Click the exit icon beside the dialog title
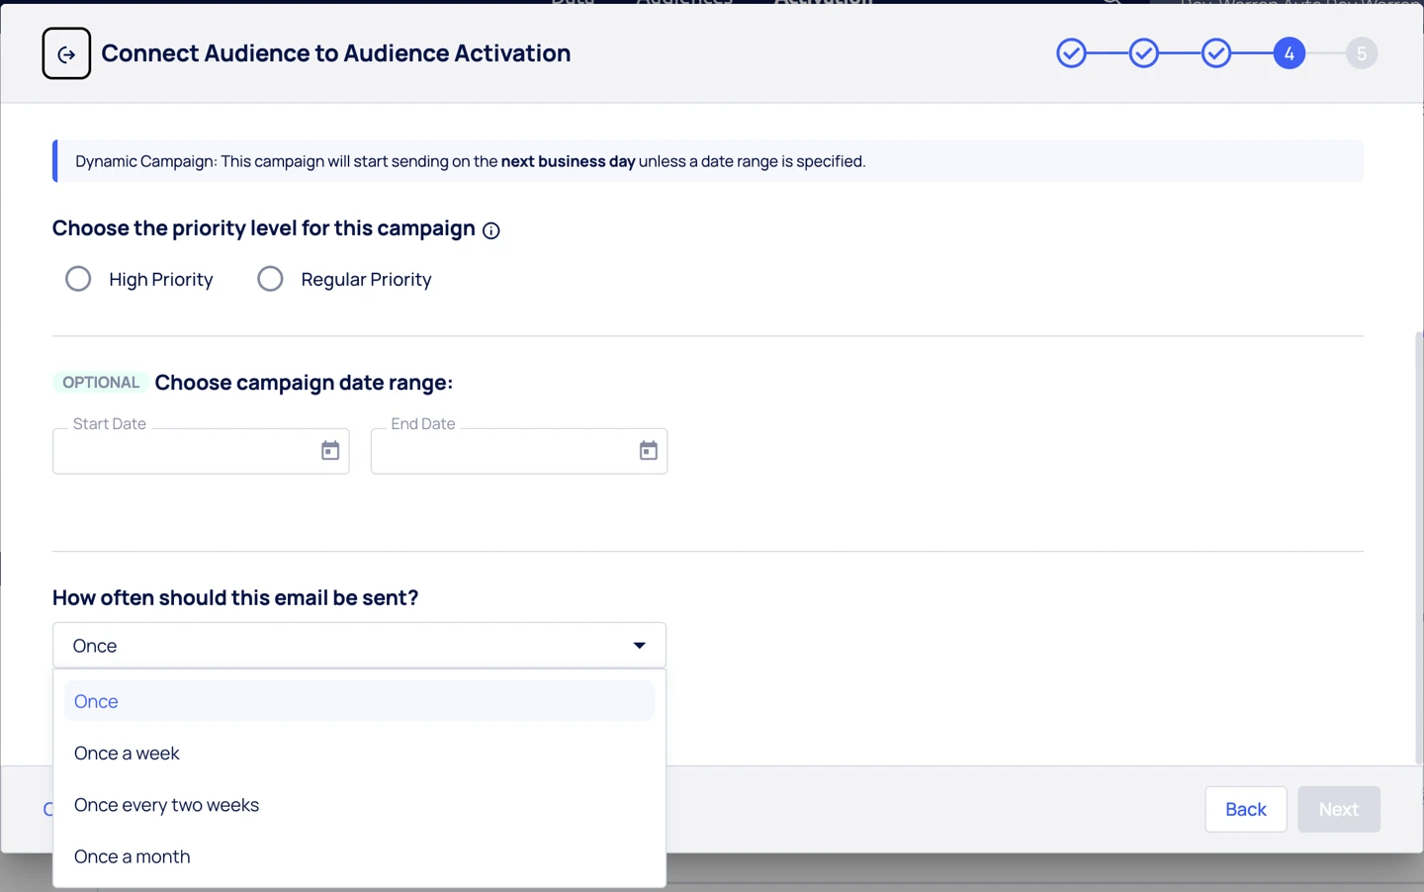 coord(66,53)
